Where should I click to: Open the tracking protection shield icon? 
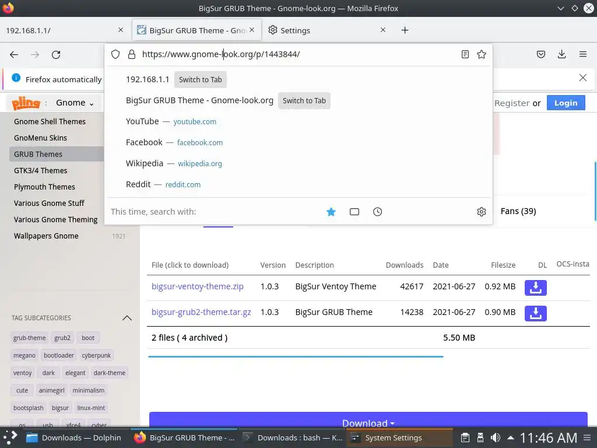(115, 54)
